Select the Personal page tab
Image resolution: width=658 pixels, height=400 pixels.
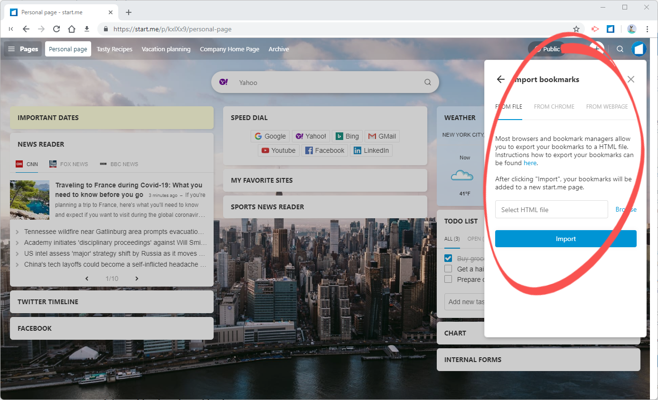click(68, 49)
